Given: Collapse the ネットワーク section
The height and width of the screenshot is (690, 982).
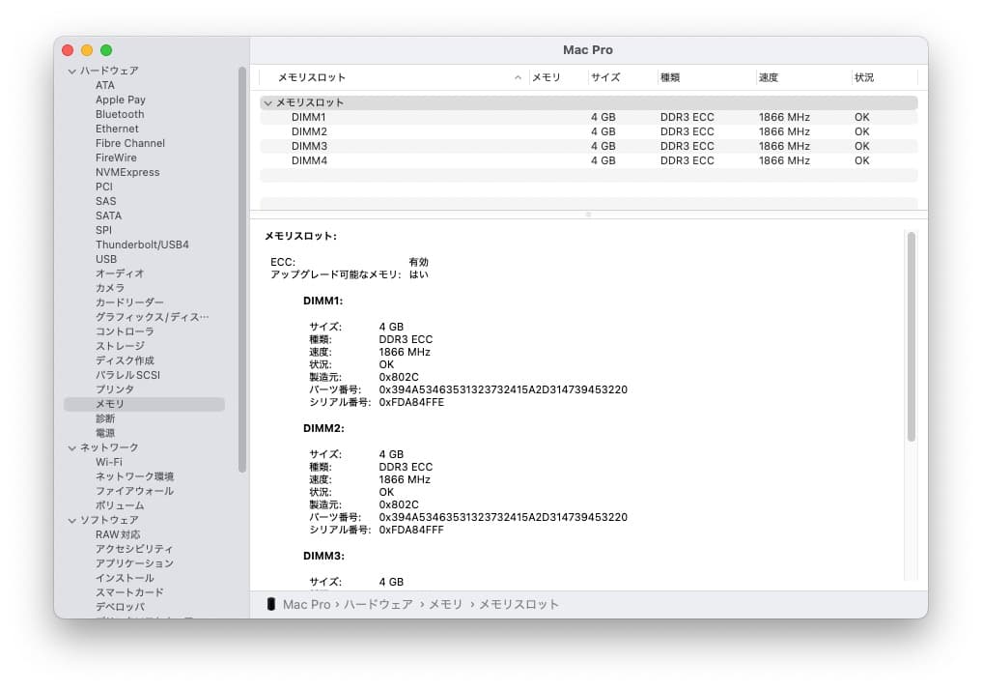Looking at the screenshot, I should coord(71,446).
